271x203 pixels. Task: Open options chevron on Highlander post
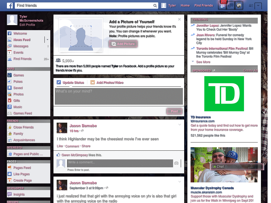pos(180,125)
